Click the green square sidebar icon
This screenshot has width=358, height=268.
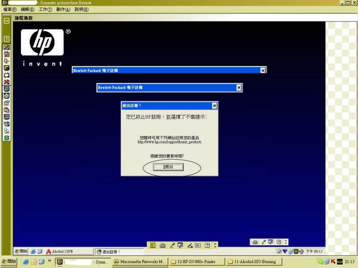click(7, 138)
